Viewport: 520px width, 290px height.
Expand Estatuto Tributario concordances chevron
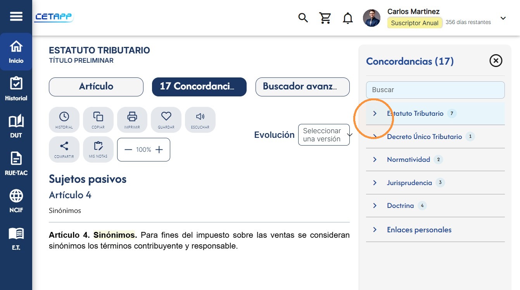[375, 113]
